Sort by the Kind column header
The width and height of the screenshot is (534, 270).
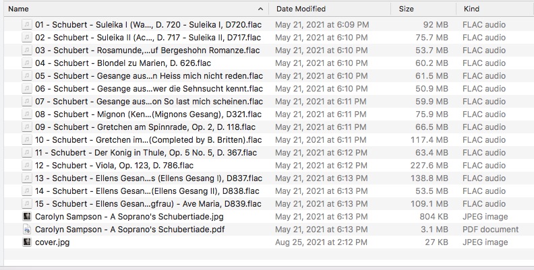[x=471, y=9]
